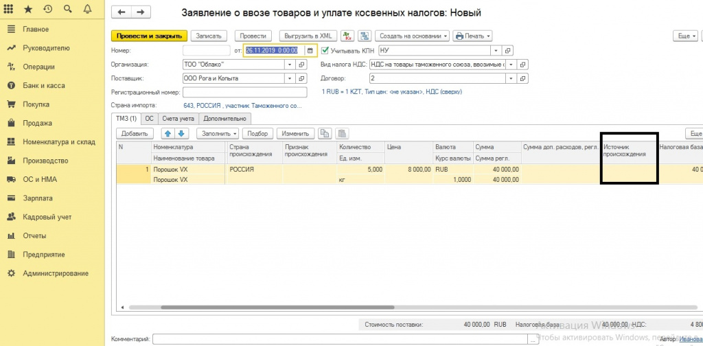Click Провести и закрыть button

149,36
